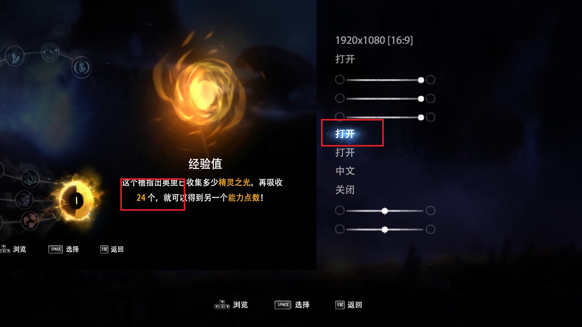Select the creature-in-brackets ability node in the top row
This screenshot has width=582, height=327.
click(x=82, y=68)
